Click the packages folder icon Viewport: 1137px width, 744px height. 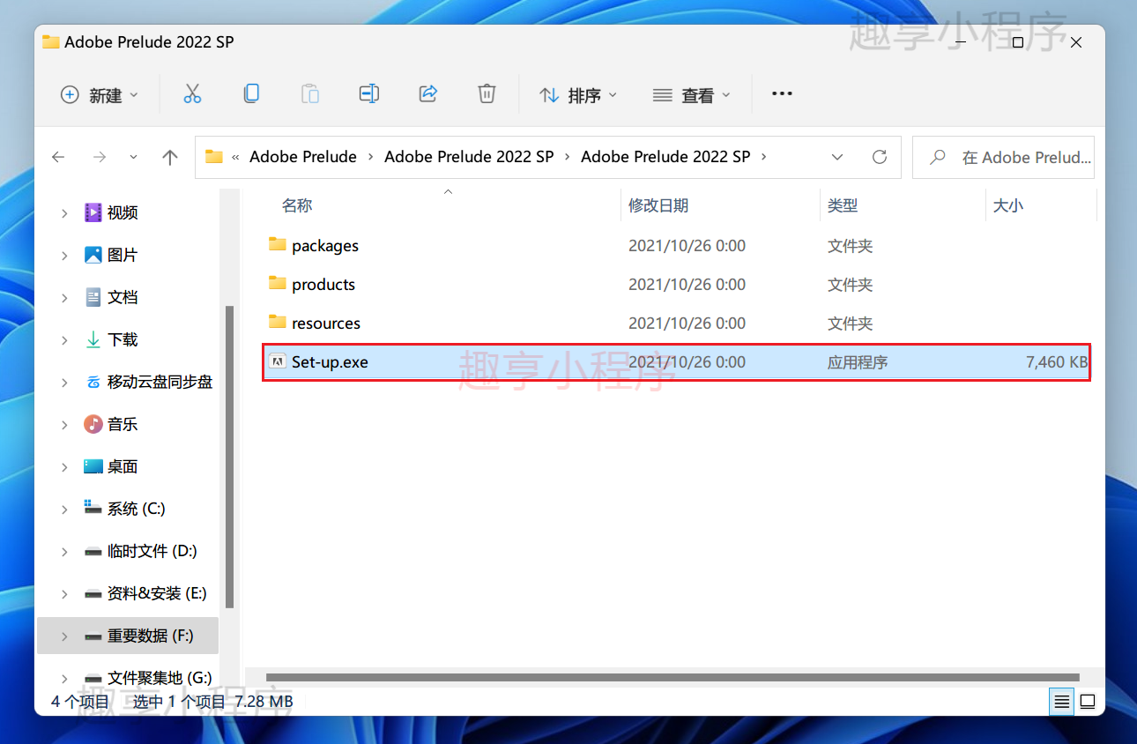[x=278, y=244]
